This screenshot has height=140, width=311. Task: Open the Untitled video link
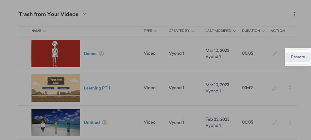pos(91,123)
